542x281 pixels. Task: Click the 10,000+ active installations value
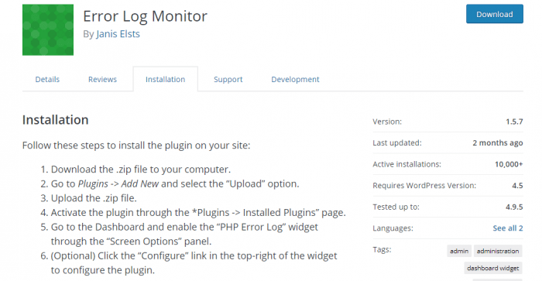(509, 164)
